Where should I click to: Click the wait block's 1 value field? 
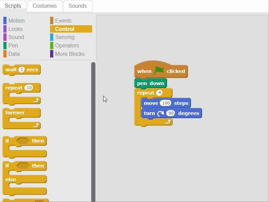coord(22,70)
